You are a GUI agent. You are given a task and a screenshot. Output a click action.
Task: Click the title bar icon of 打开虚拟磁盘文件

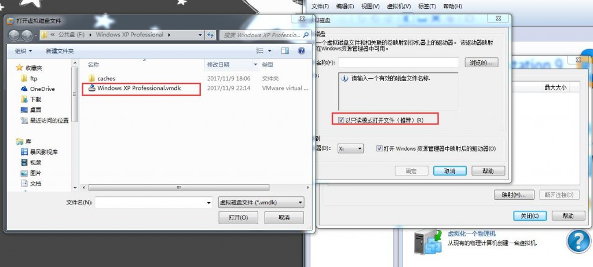(x=10, y=21)
